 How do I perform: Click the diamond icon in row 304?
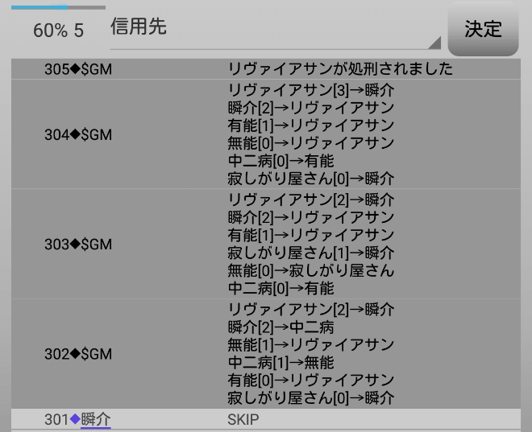[x=76, y=134]
